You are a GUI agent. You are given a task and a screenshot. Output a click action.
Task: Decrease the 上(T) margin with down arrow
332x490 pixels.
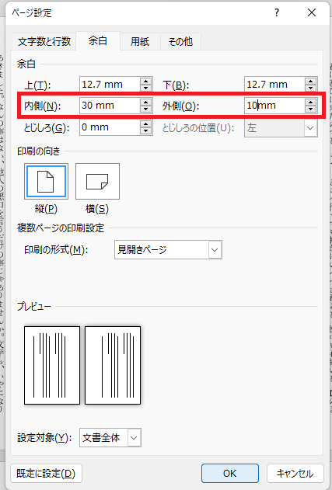tap(146, 88)
